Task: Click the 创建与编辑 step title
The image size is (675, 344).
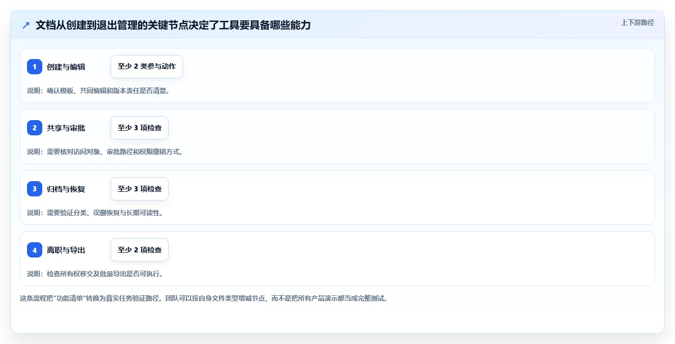Action: click(x=66, y=67)
